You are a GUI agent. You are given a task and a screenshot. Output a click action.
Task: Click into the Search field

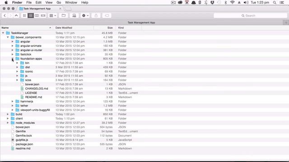point(250,16)
